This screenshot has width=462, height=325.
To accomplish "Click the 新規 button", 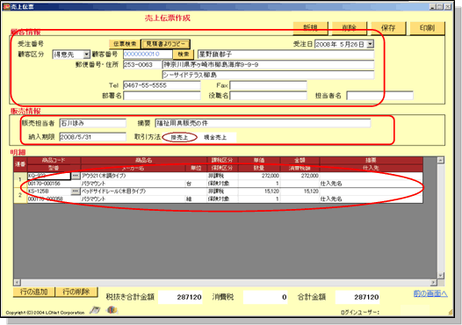I will 311,28.
